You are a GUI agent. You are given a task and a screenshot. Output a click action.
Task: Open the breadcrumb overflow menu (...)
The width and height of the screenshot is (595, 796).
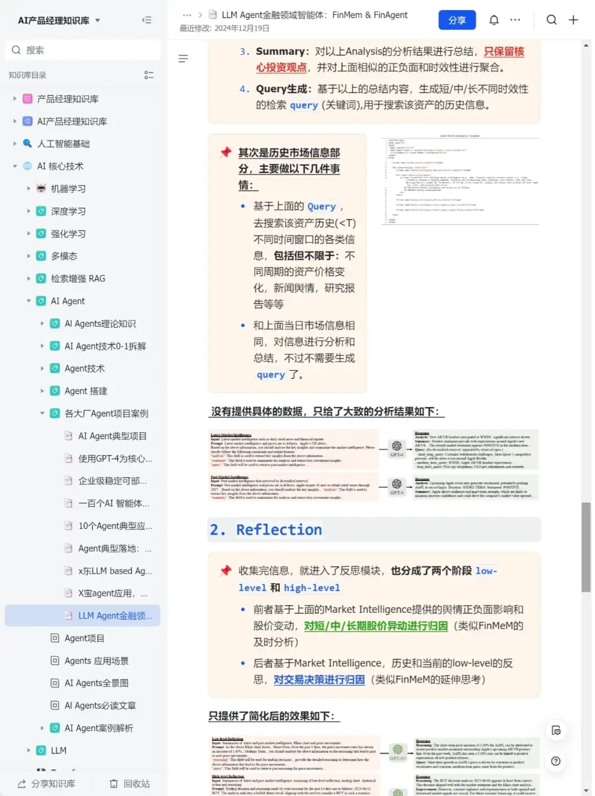click(x=187, y=15)
